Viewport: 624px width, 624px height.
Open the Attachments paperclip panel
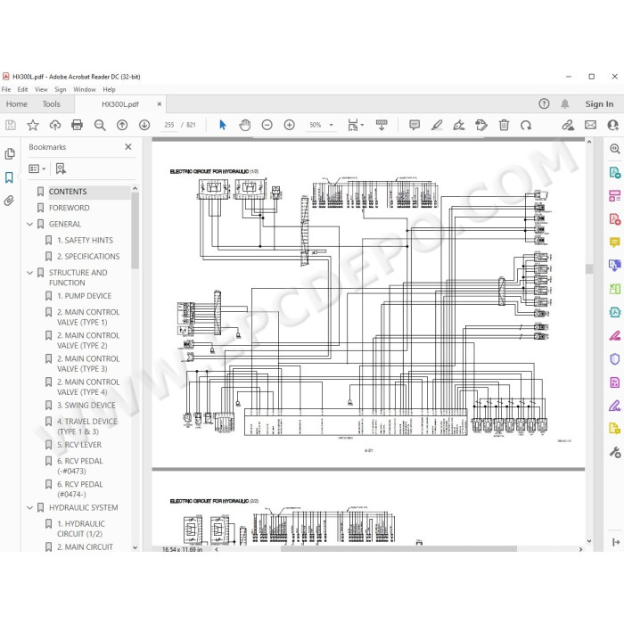pyautogui.click(x=9, y=201)
